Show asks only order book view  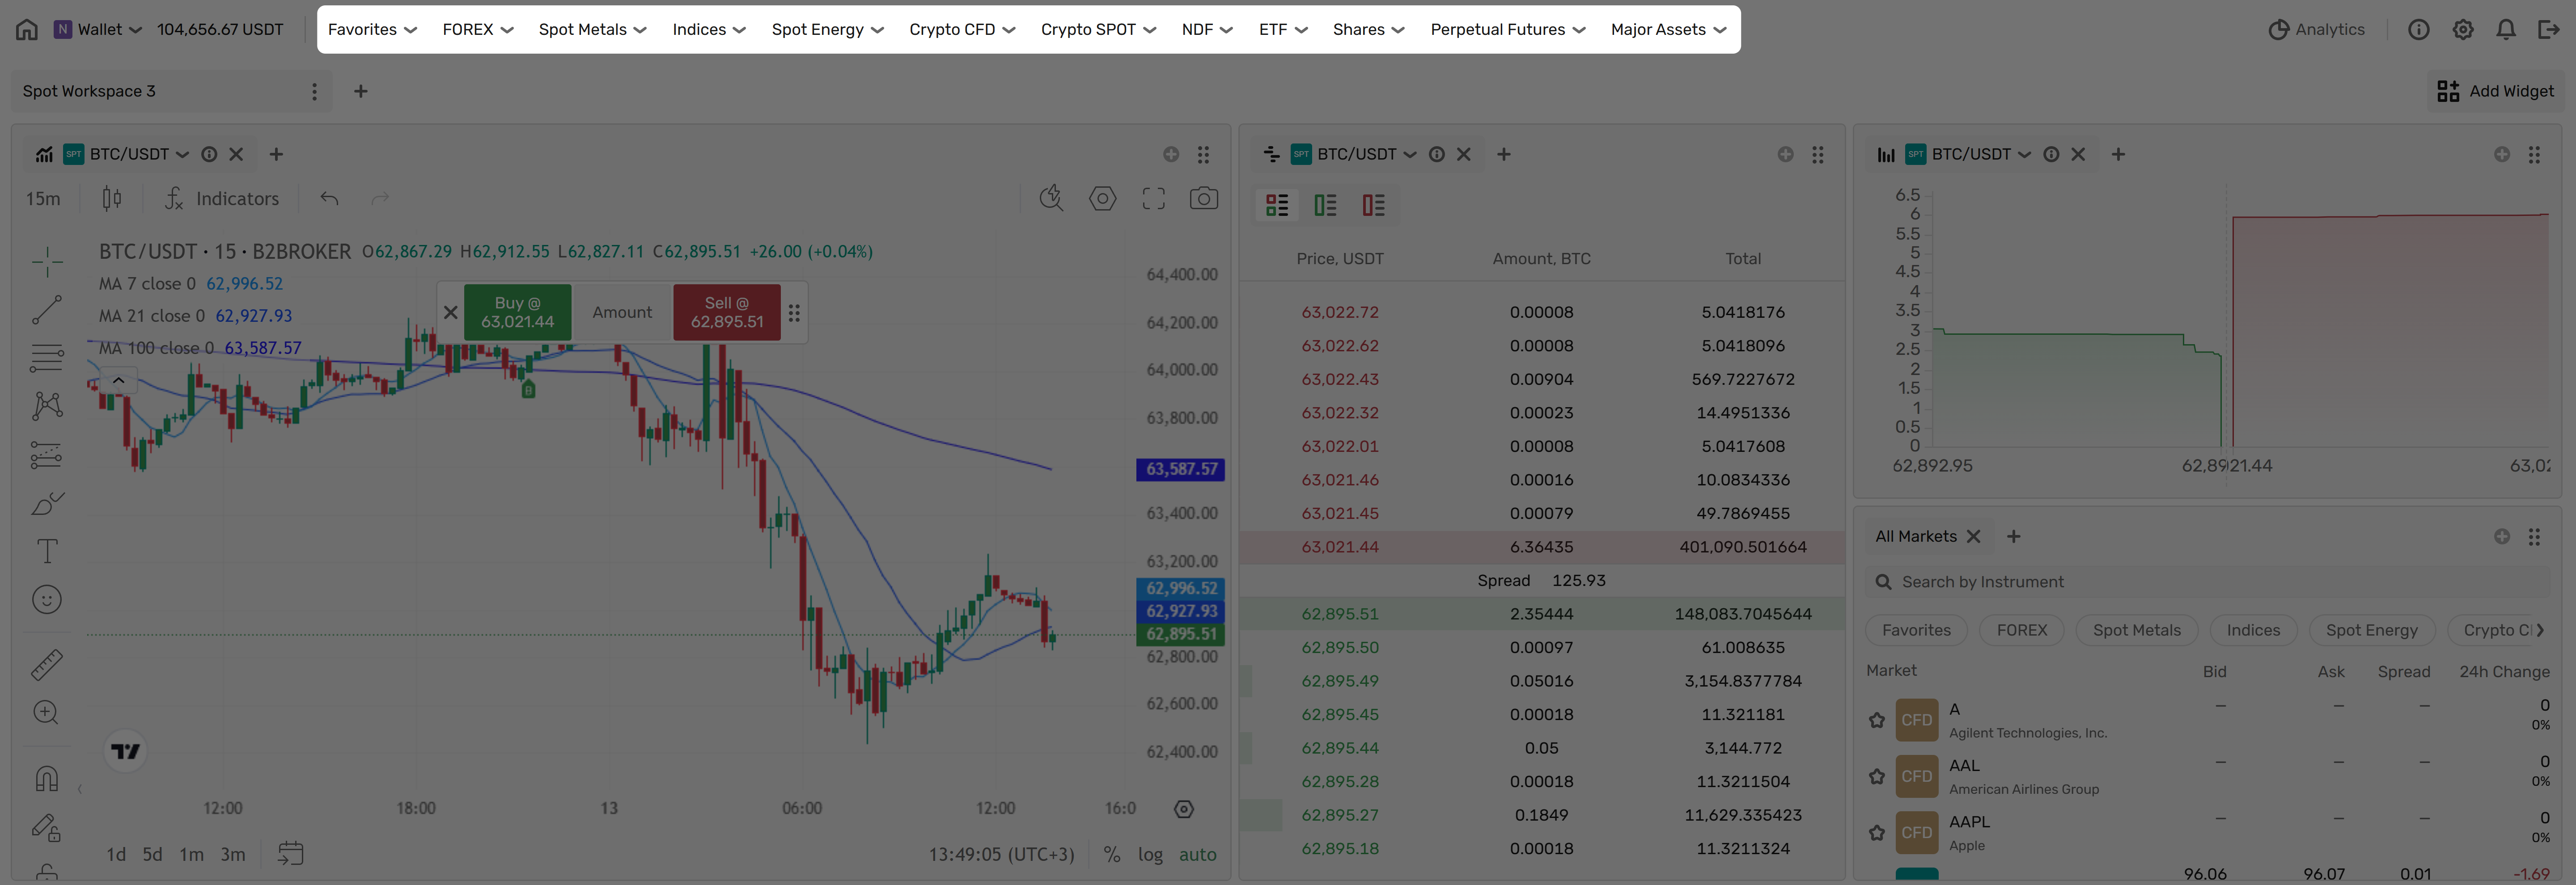[x=1373, y=205]
